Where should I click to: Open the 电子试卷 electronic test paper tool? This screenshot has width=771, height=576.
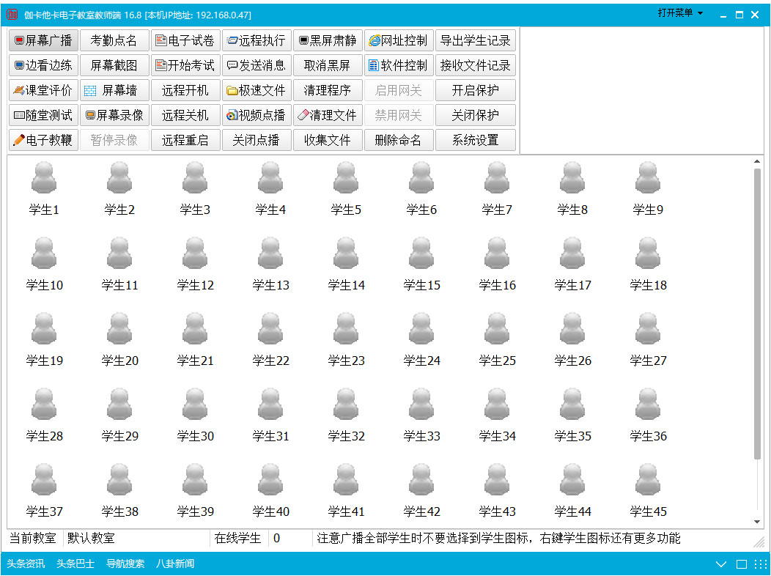click(x=185, y=40)
